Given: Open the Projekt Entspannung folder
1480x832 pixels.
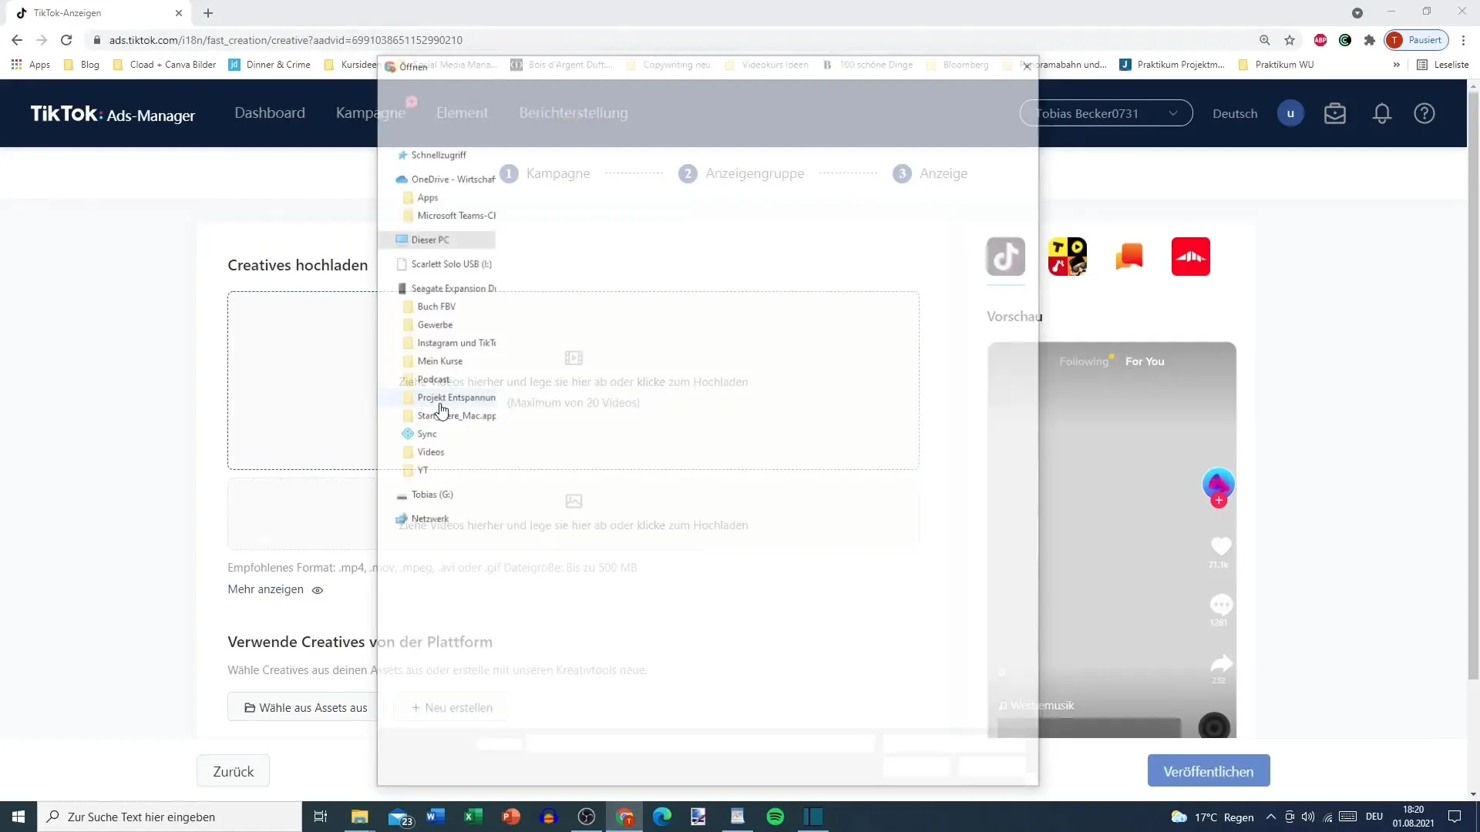Looking at the screenshot, I should [449, 398].
